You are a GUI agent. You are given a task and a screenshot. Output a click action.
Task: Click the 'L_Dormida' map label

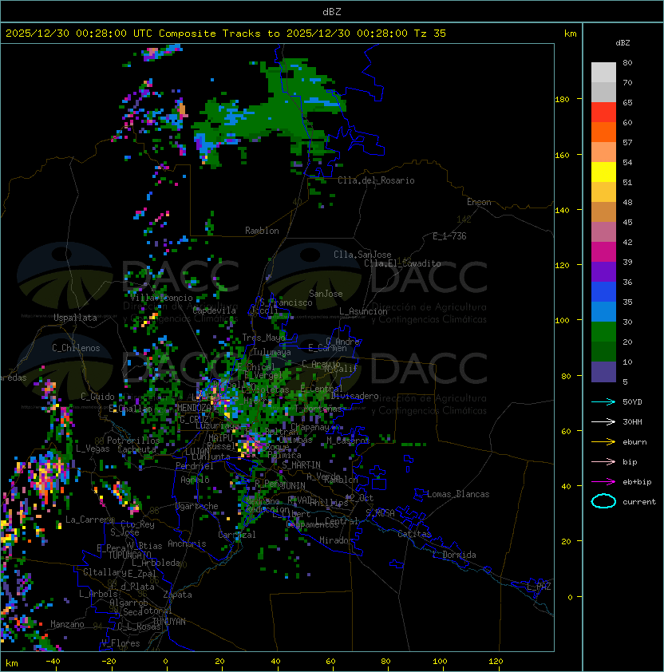[454, 555]
